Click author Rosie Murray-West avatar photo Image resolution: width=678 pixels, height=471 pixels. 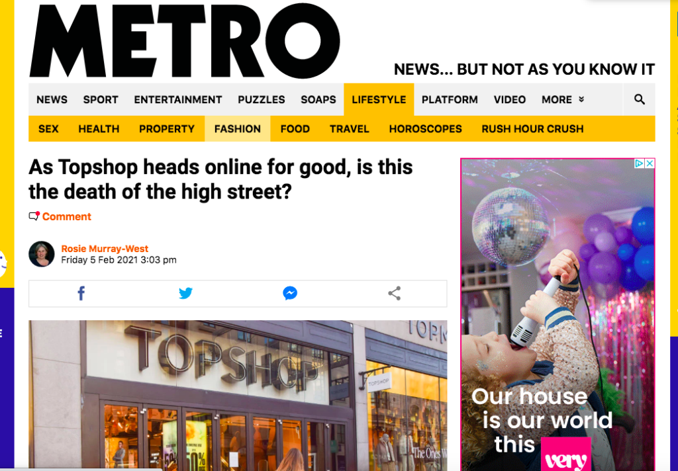42,254
